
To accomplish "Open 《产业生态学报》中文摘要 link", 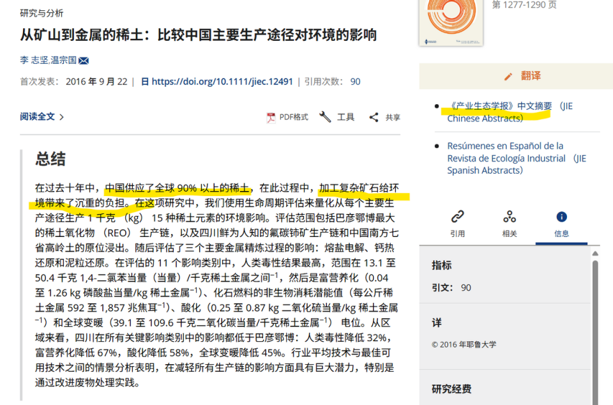I will 510,112.
